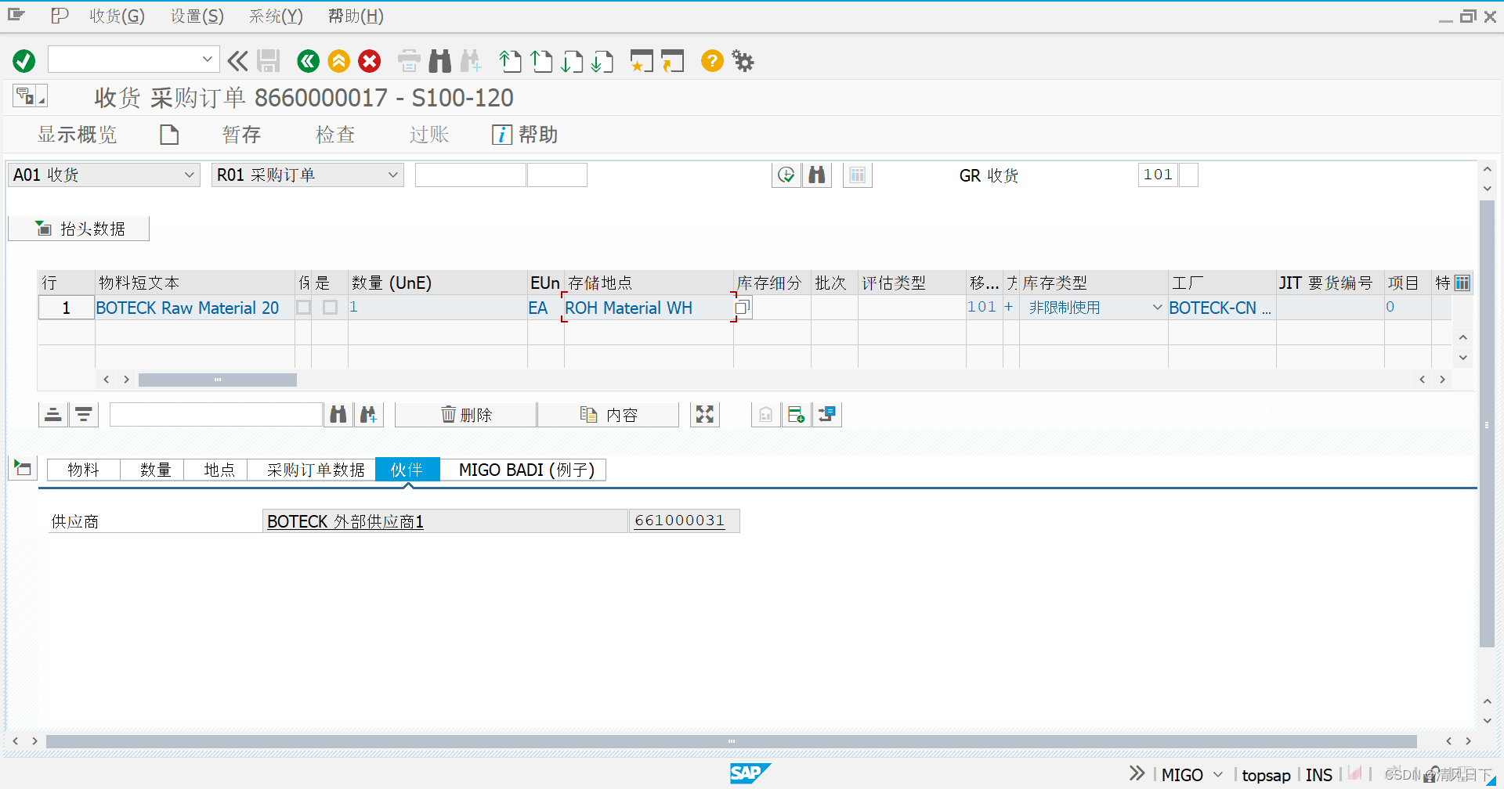Click the add line item icon with green plus
This screenshot has height=789, width=1504.
797,415
